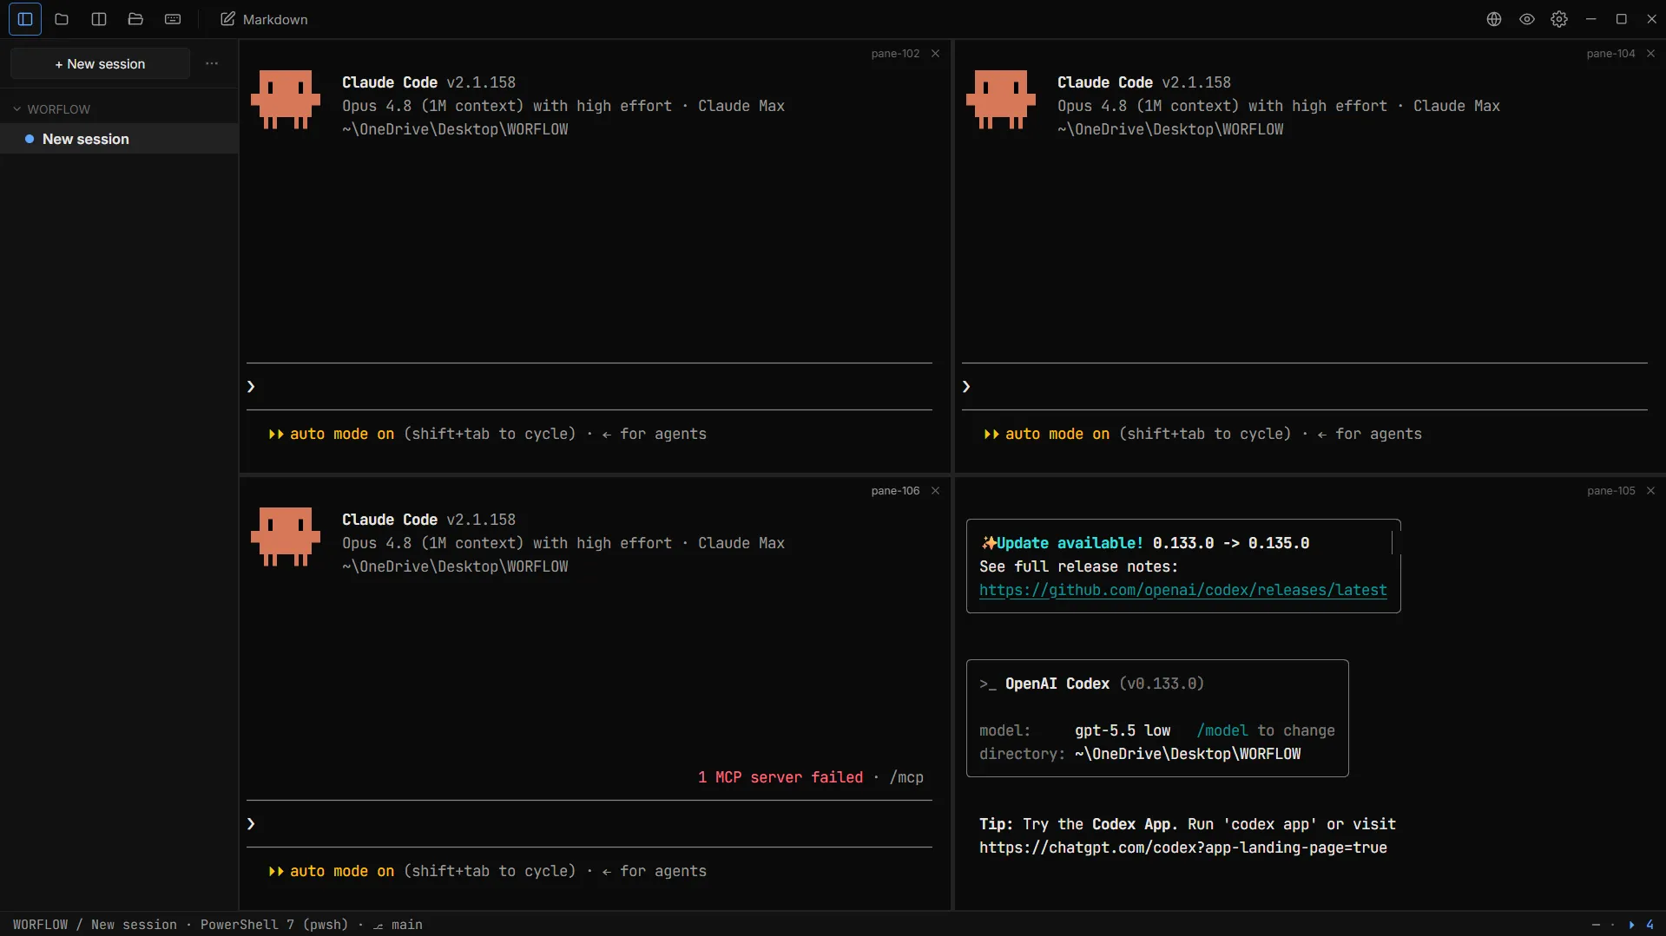Close pane-102

coord(936,54)
